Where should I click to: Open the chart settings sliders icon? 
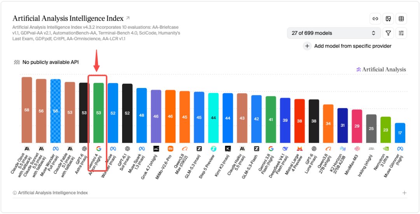click(401, 33)
